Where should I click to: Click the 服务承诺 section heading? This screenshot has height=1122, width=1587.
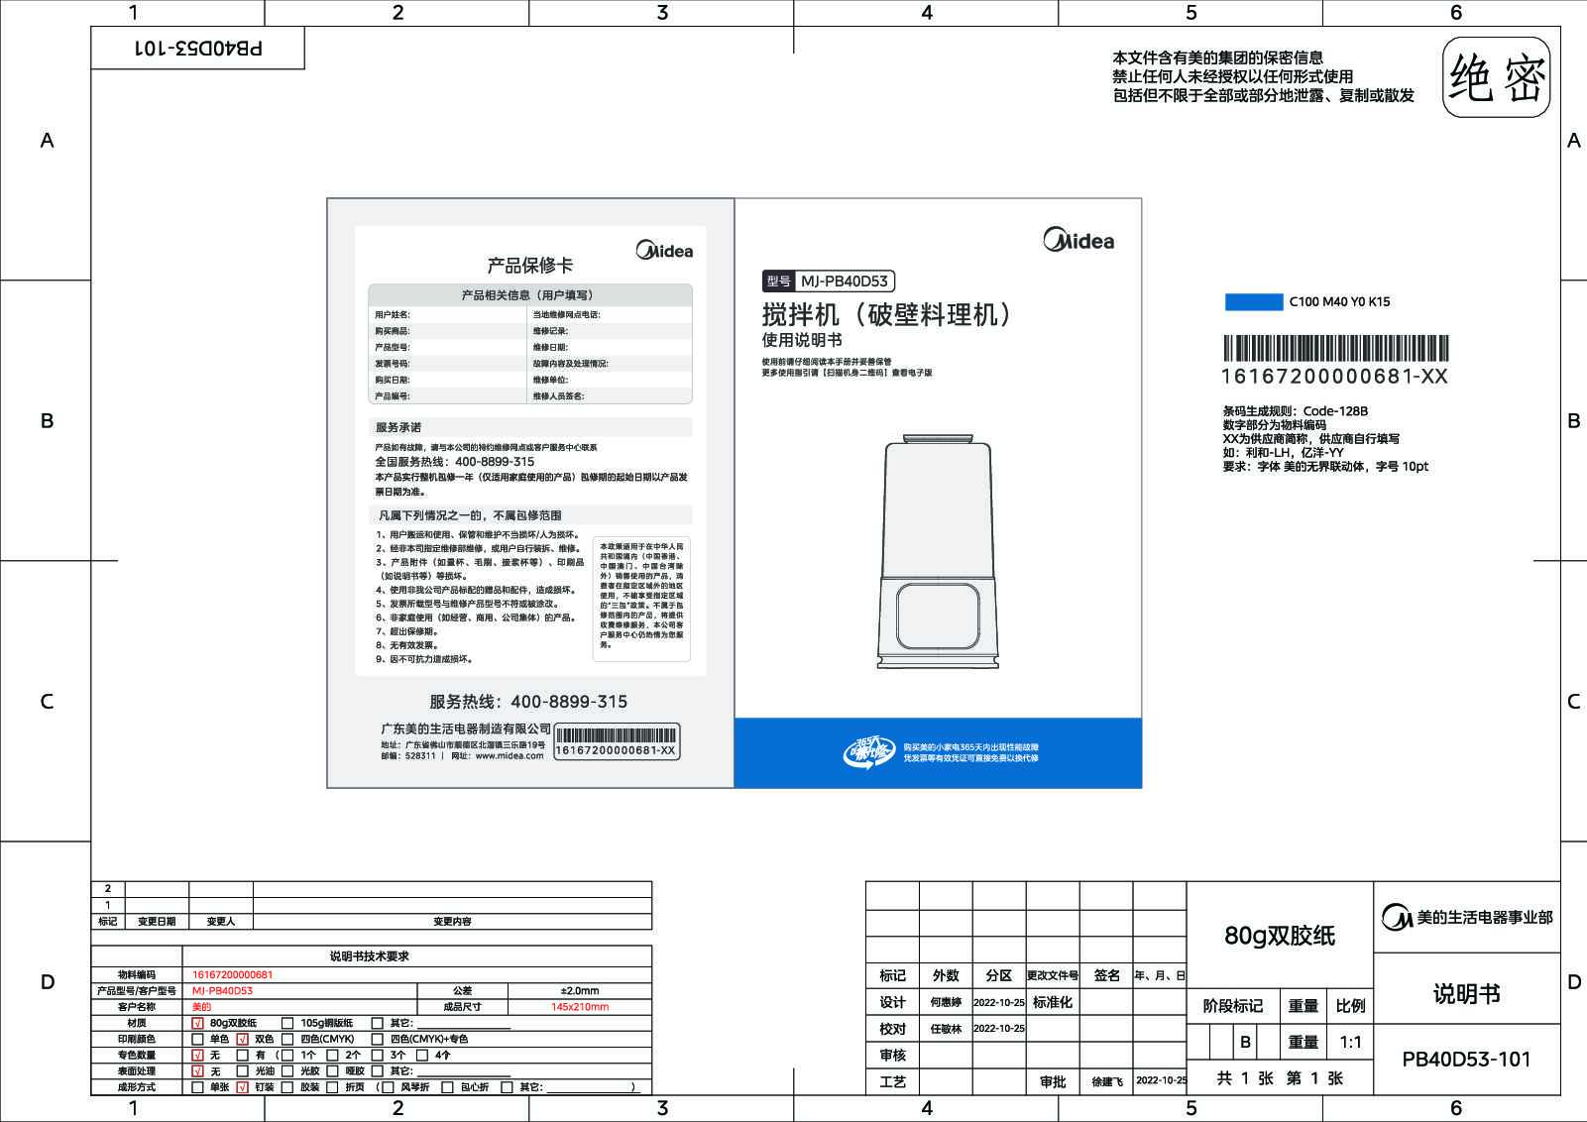coord(397,427)
